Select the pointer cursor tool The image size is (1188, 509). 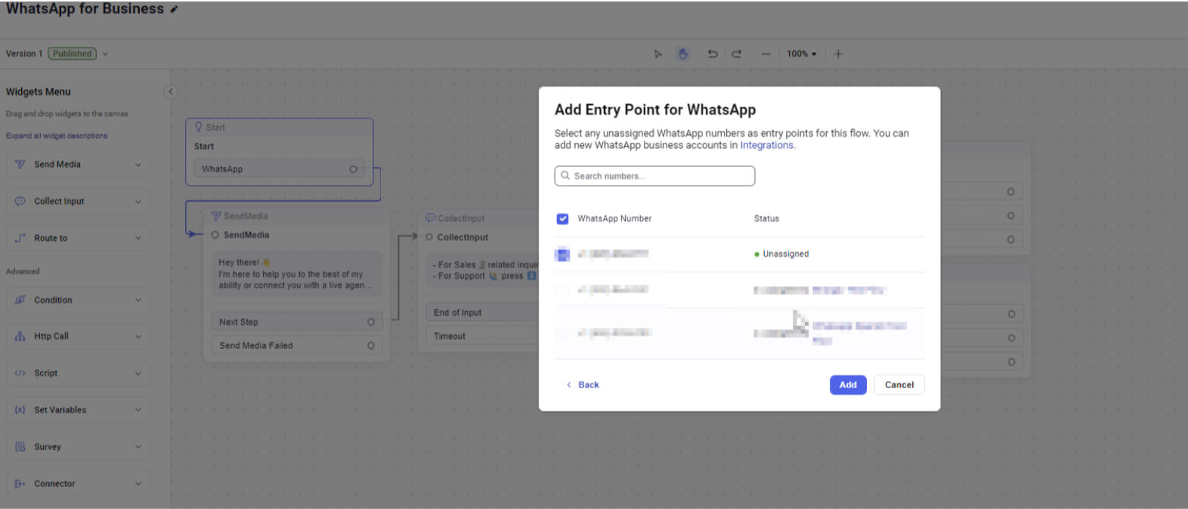coord(657,54)
